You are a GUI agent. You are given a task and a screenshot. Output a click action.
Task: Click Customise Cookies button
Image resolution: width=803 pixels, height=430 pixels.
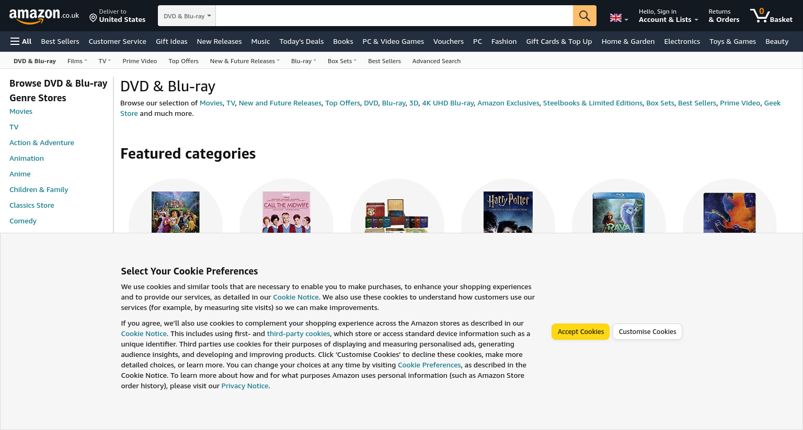click(x=647, y=331)
